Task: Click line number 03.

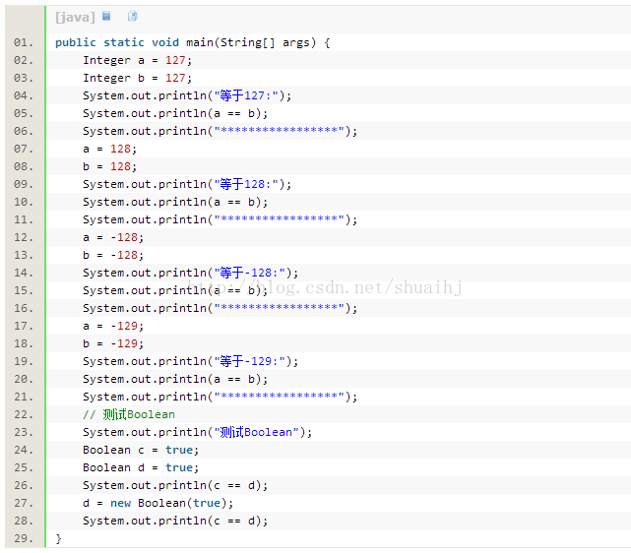Action: [x=24, y=78]
